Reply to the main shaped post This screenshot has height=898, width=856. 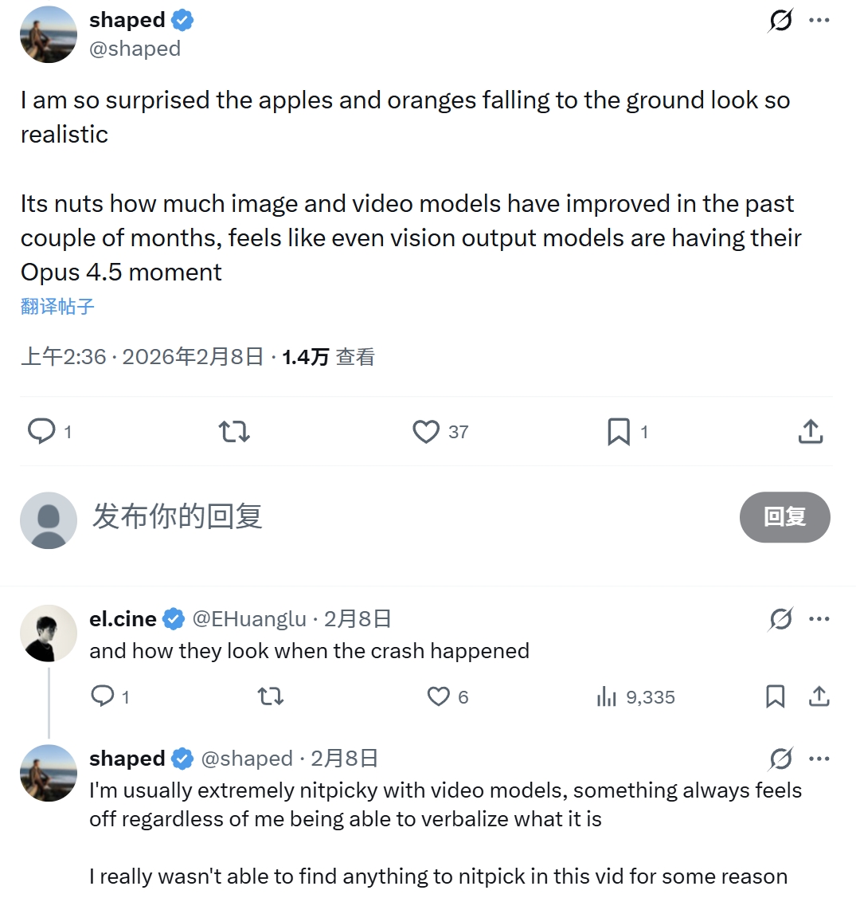click(41, 431)
